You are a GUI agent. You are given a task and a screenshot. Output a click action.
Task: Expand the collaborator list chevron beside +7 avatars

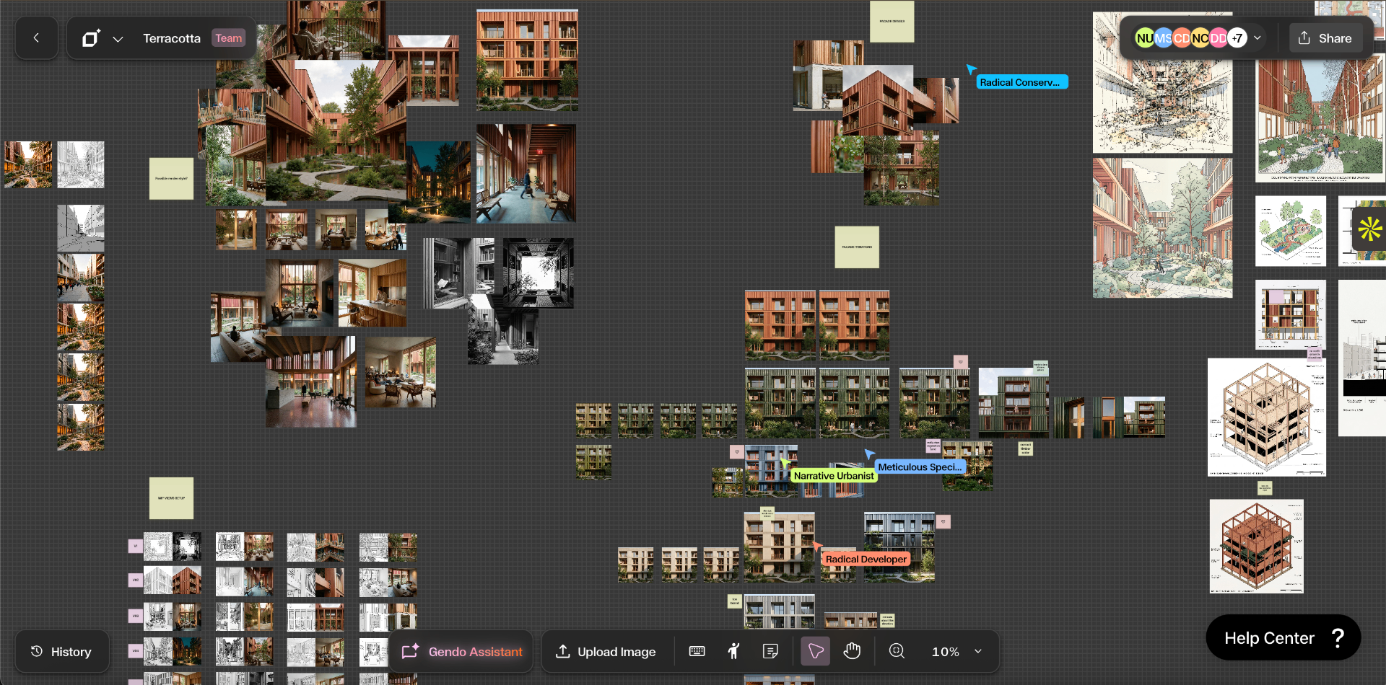click(1258, 37)
